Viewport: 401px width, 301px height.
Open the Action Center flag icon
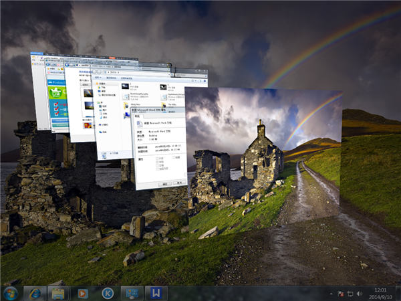[340, 293]
